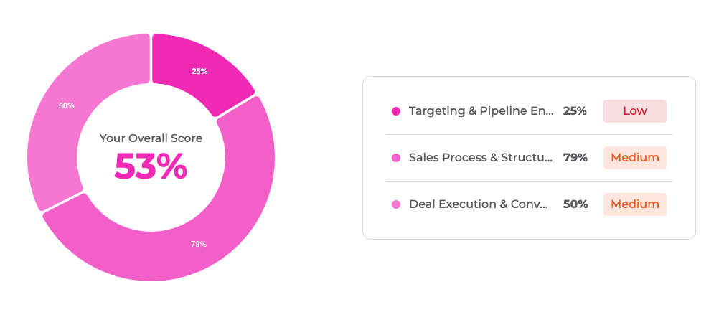Click the 50% label inside the chart

67,105
